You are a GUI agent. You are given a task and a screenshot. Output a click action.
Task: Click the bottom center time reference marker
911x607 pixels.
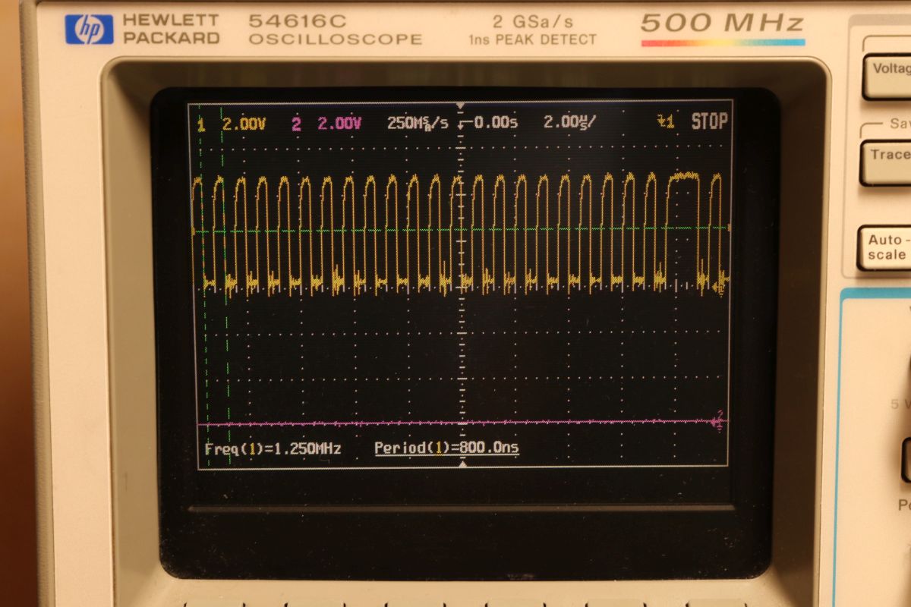(462, 464)
